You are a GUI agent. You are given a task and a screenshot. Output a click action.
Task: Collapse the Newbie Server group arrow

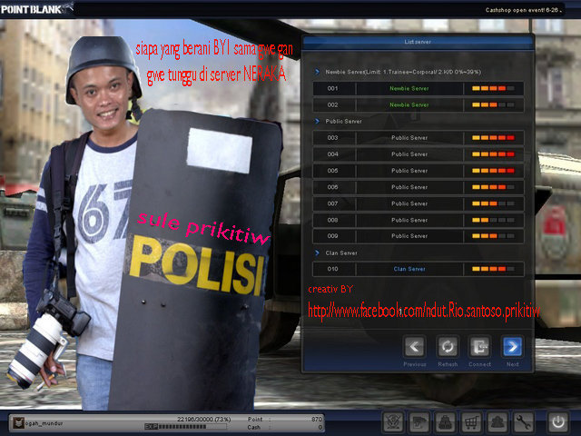coord(317,72)
